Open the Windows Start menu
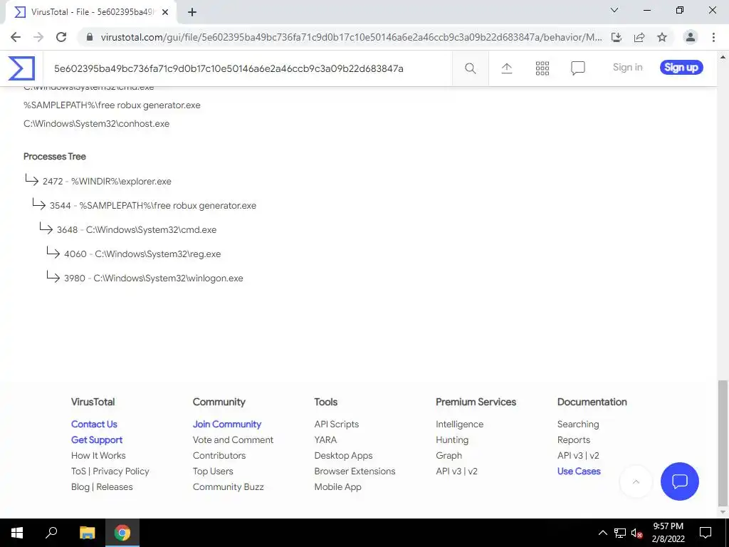This screenshot has width=729, height=547. [17, 533]
